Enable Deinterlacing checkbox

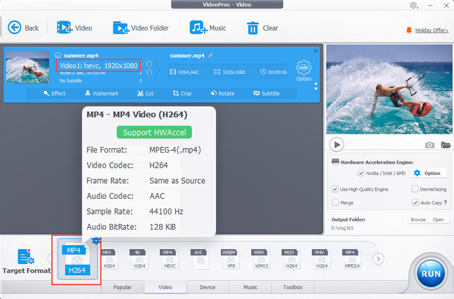pos(415,189)
